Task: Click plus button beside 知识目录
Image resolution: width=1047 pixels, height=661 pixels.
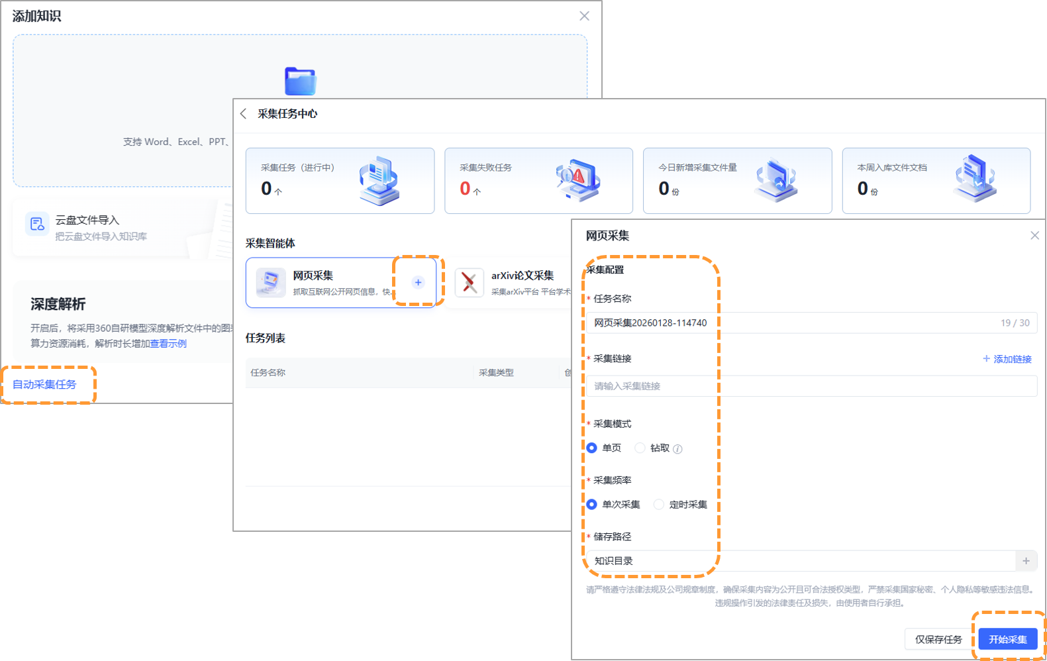Action: tap(1026, 561)
